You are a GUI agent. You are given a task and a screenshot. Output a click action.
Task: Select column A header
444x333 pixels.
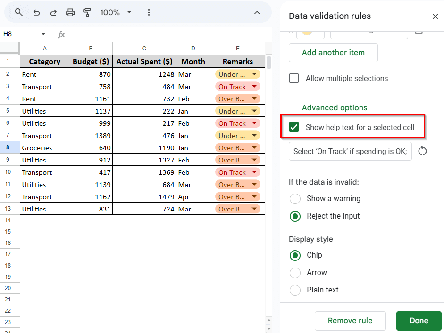(x=44, y=49)
